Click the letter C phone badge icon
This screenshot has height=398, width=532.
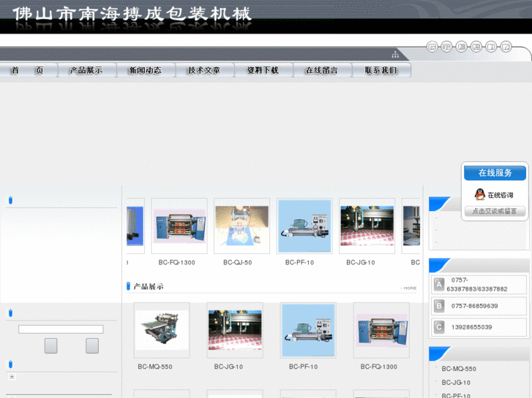pos(439,327)
